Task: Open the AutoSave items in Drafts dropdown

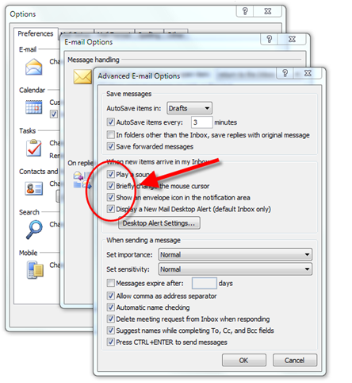Action: coord(189,108)
